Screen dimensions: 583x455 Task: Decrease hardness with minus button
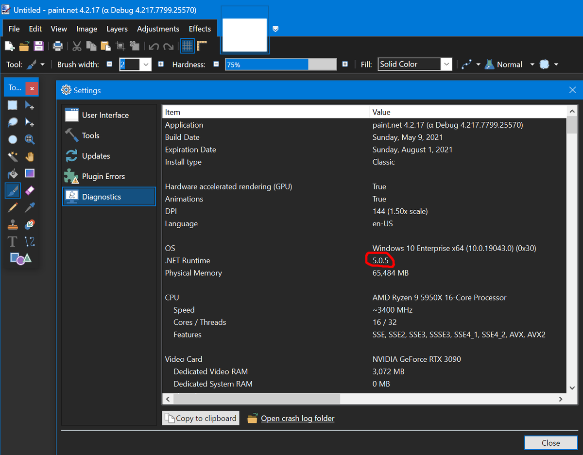click(x=216, y=64)
